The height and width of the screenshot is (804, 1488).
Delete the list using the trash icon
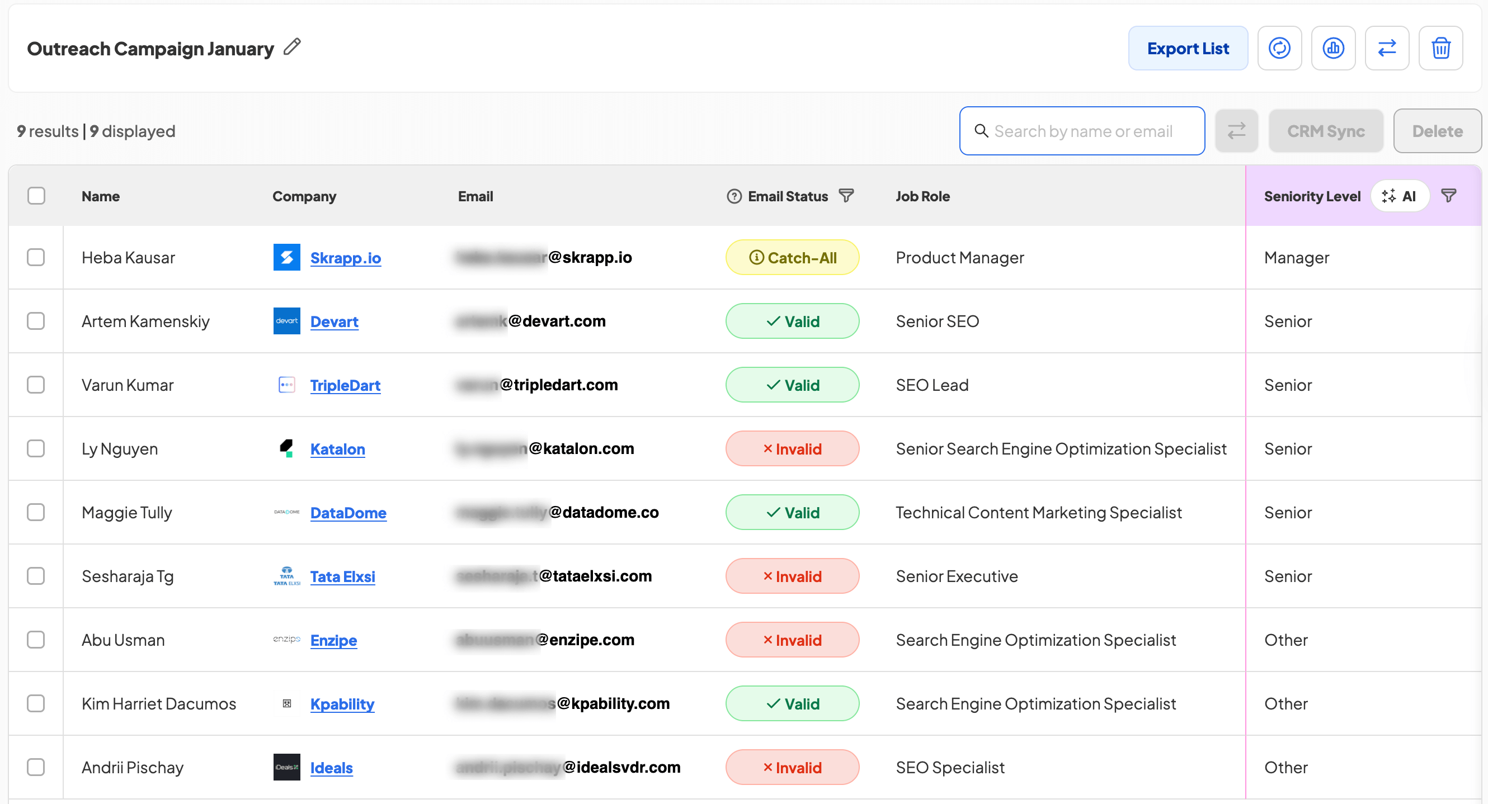[1440, 48]
